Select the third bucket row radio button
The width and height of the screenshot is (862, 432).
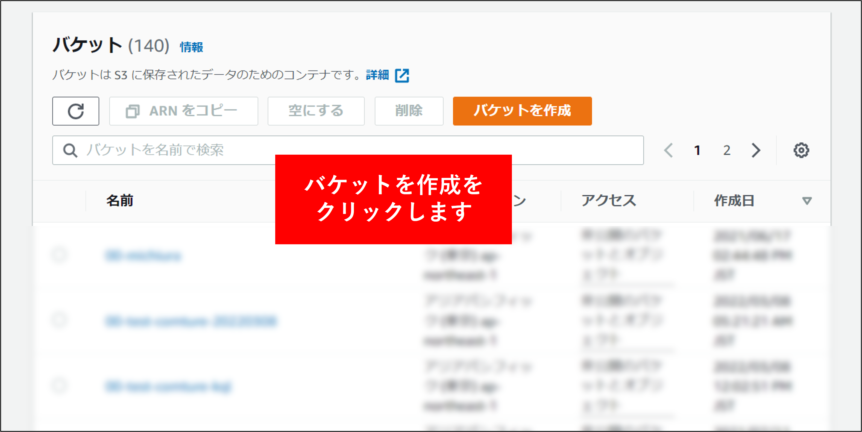[60, 386]
